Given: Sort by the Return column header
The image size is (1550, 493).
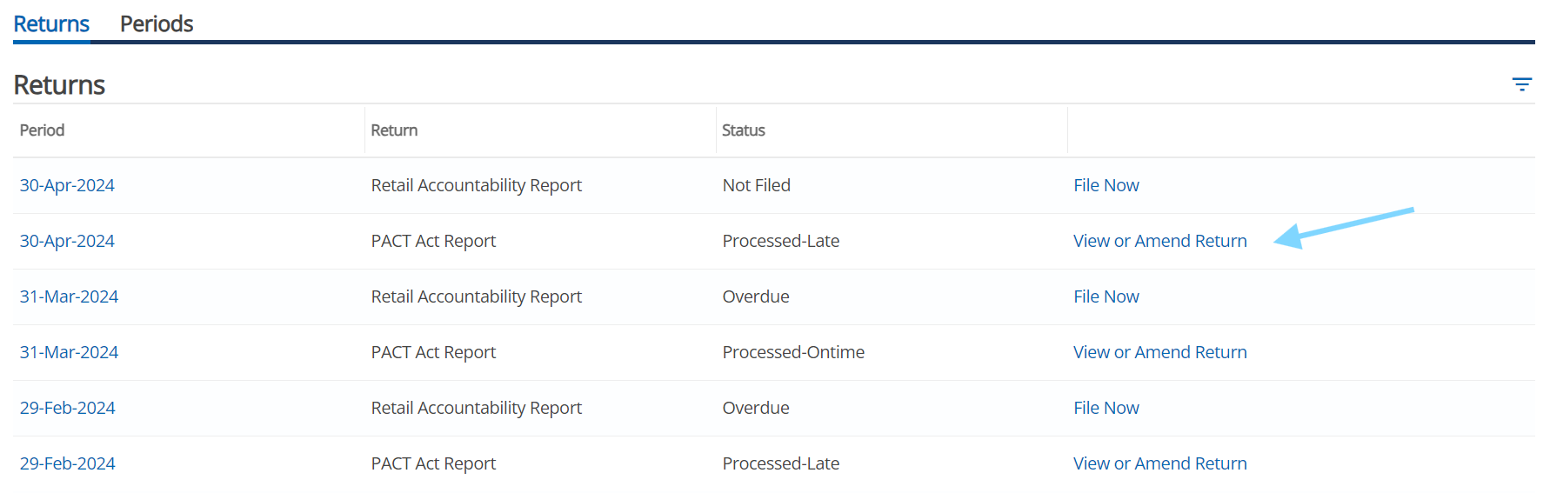Looking at the screenshot, I should click(394, 130).
